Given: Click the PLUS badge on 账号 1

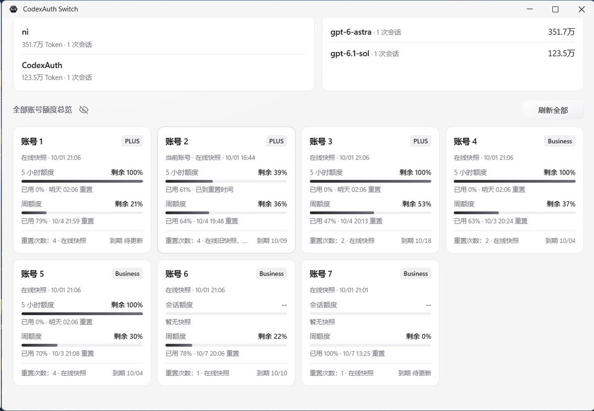Looking at the screenshot, I should tap(132, 141).
